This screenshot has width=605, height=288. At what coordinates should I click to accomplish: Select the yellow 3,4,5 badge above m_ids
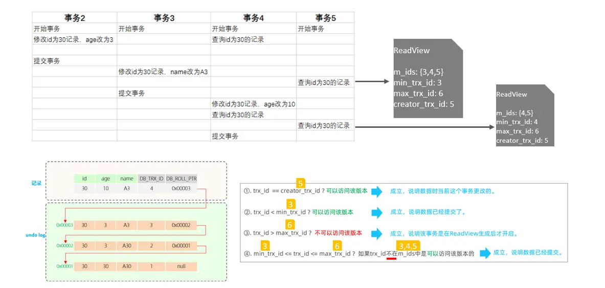coord(408,246)
